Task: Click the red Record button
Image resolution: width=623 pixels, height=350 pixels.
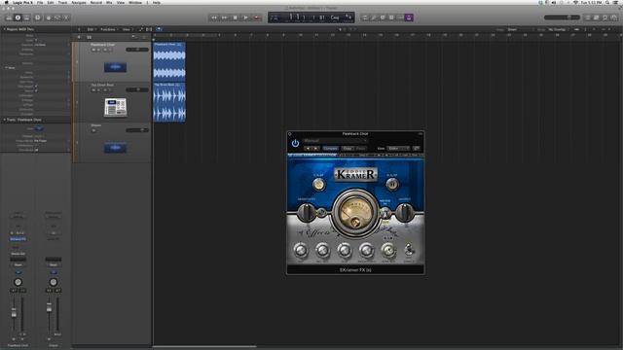Action: point(257,17)
